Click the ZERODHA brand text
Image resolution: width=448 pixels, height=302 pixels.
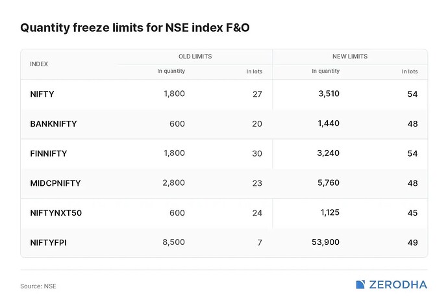click(398, 284)
